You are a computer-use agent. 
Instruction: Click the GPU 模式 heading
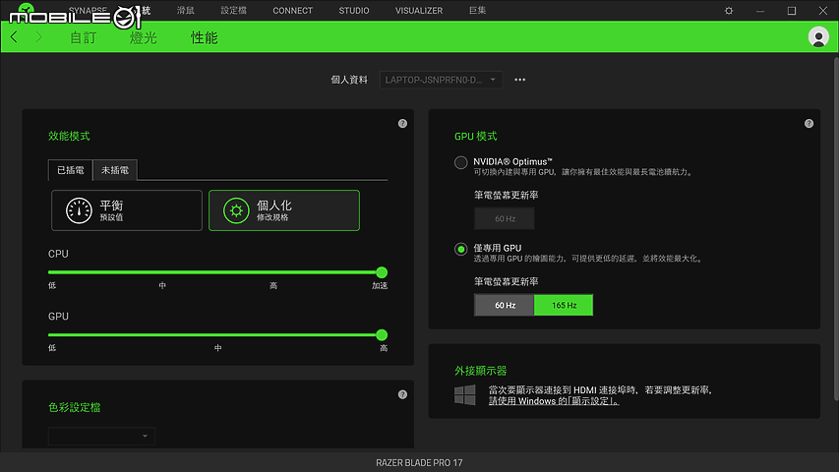point(476,136)
